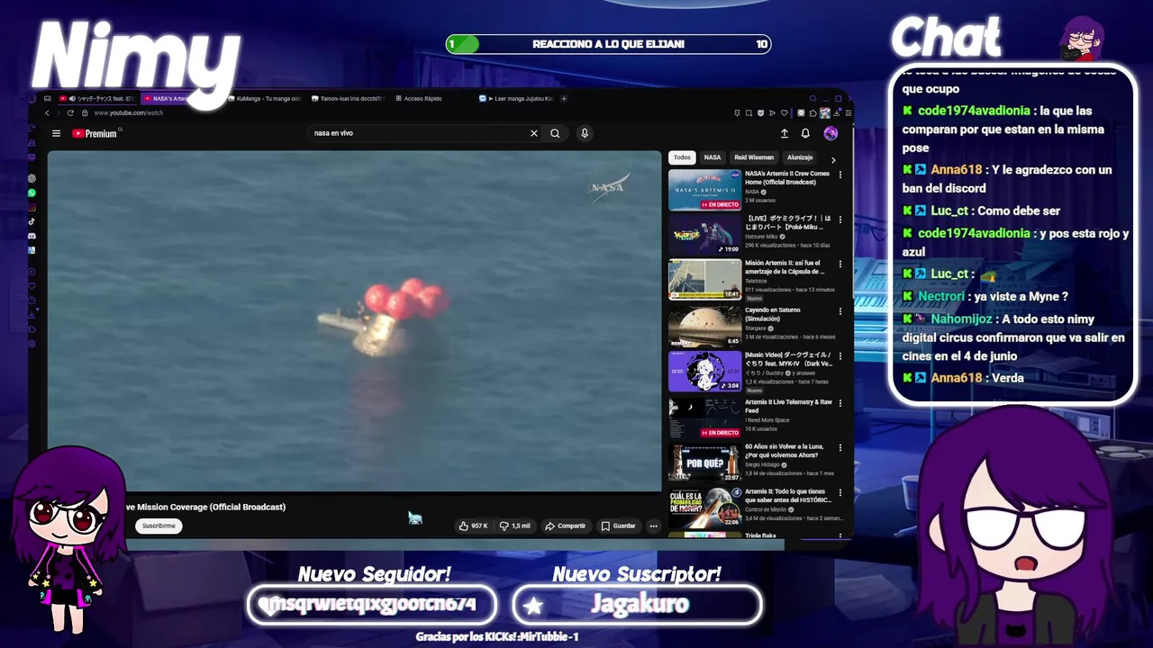Select the Reid Wiseman filter chip

click(754, 157)
